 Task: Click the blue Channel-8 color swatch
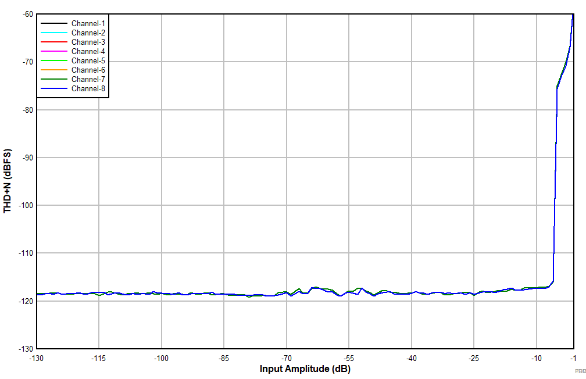[56, 88]
